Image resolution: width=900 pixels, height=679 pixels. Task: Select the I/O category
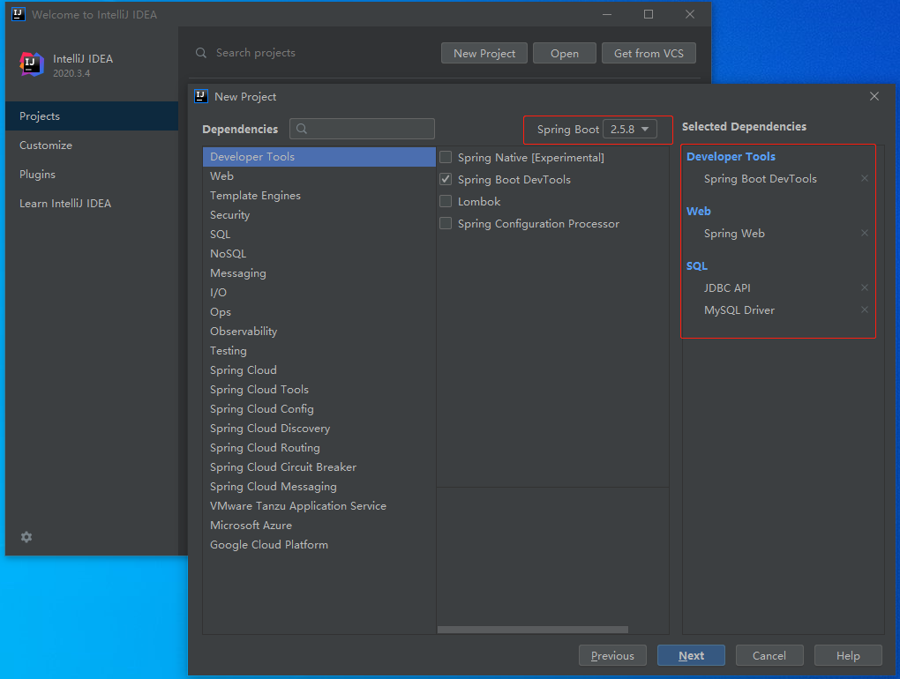(319, 293)
